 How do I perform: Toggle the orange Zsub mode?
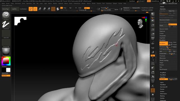[87, 8]
